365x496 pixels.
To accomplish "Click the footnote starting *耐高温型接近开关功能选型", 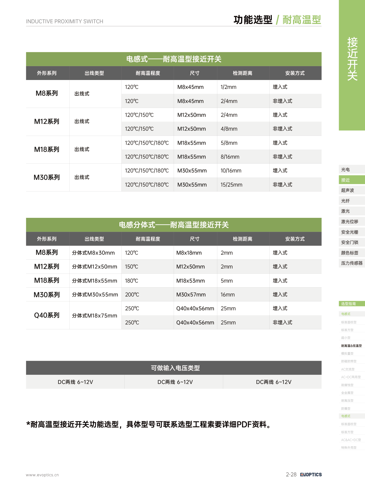I will (149, 424).
